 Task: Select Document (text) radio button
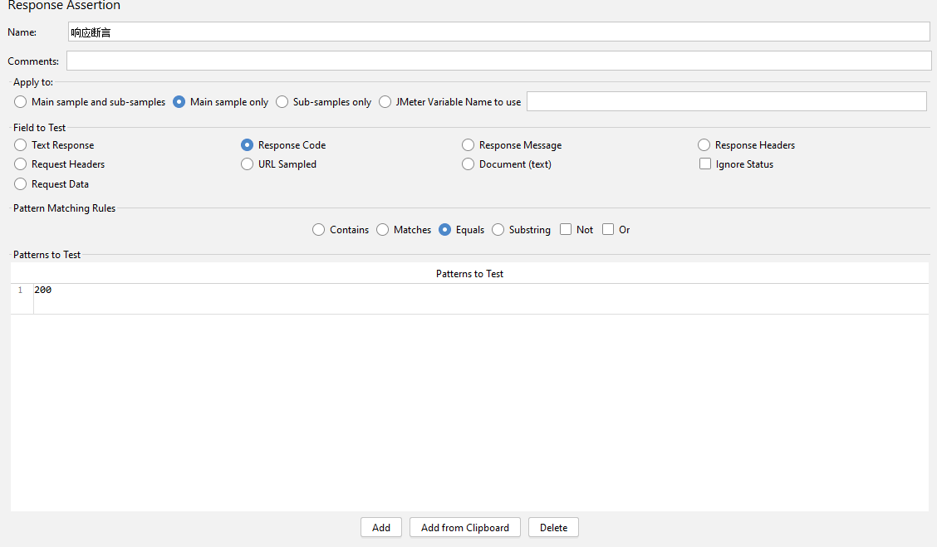tap(468, 164)
